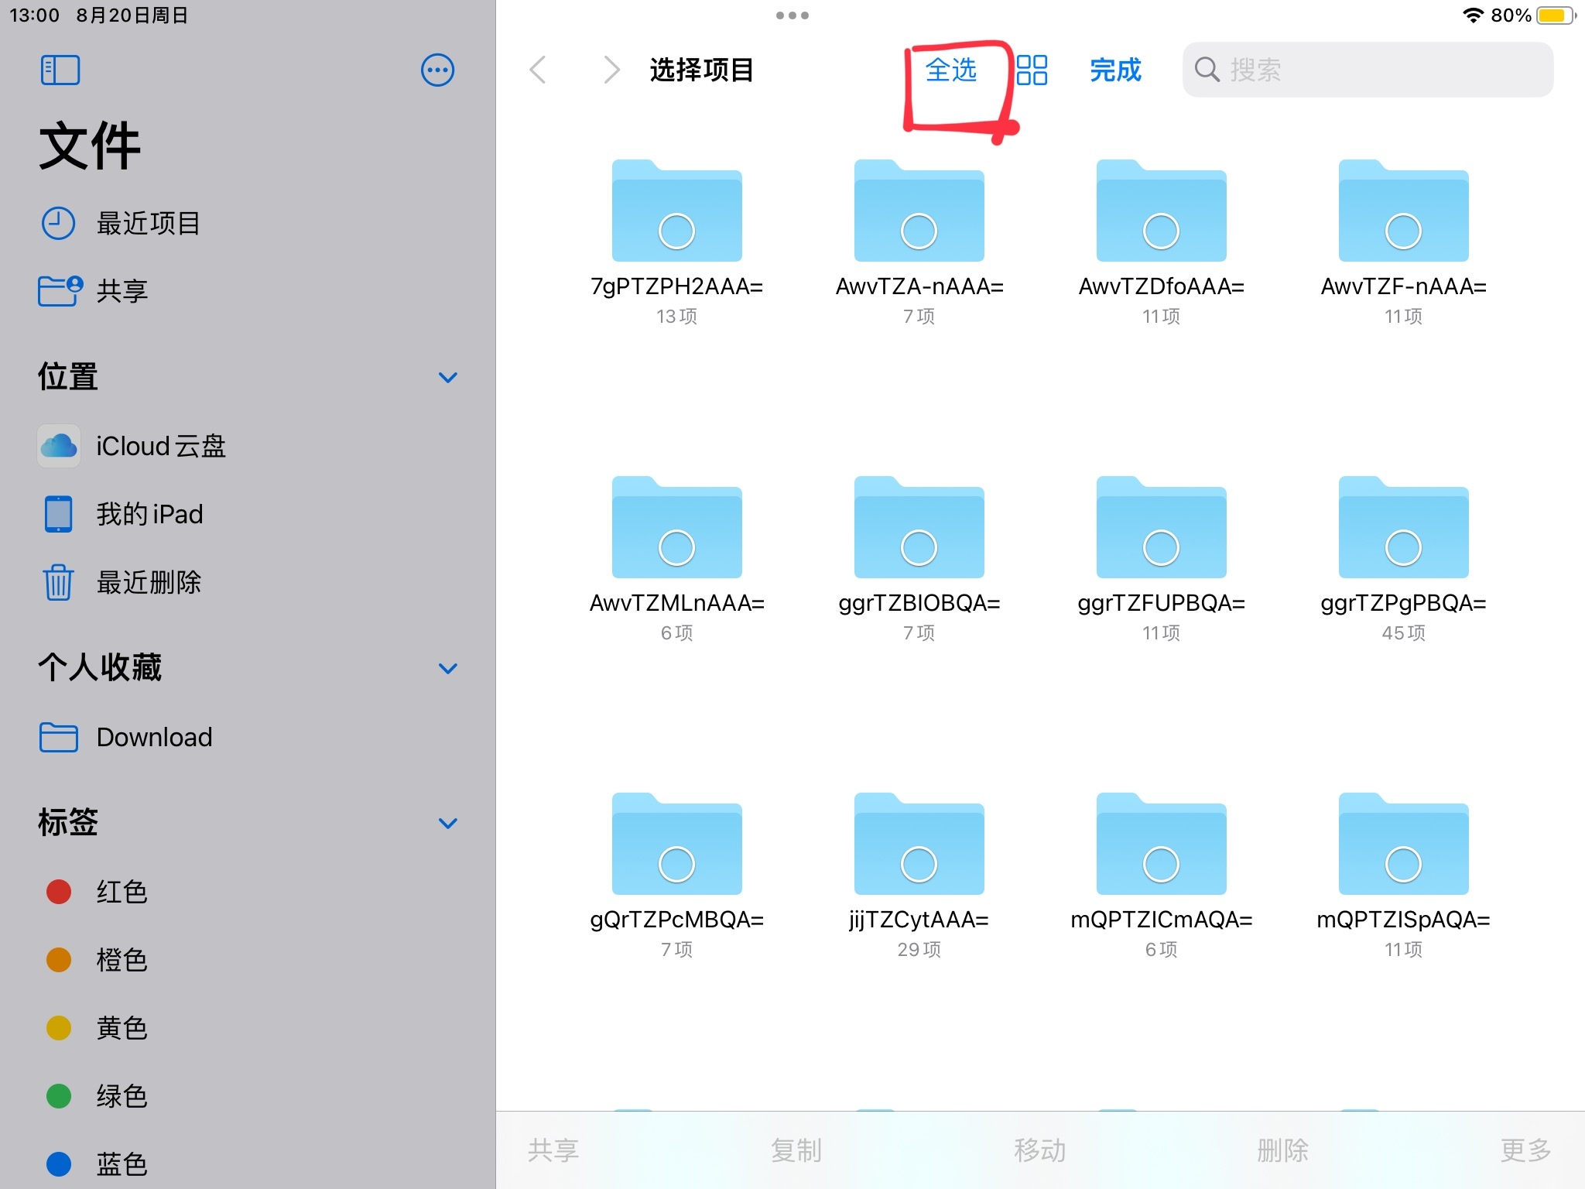Viewport: 1585px width, 1189px height.
Task: Choose the 绿色 green tag
Action: coord(97,1096)
